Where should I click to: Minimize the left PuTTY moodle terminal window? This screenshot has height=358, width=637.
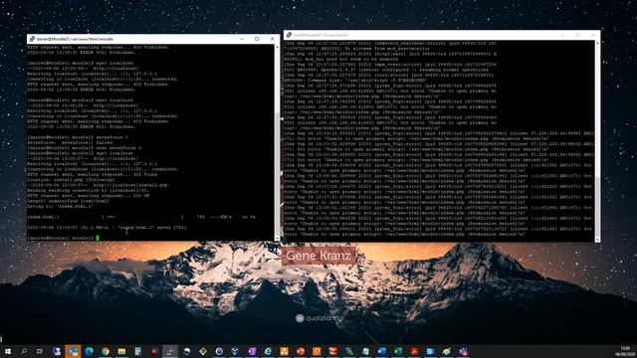coord(242,39)
